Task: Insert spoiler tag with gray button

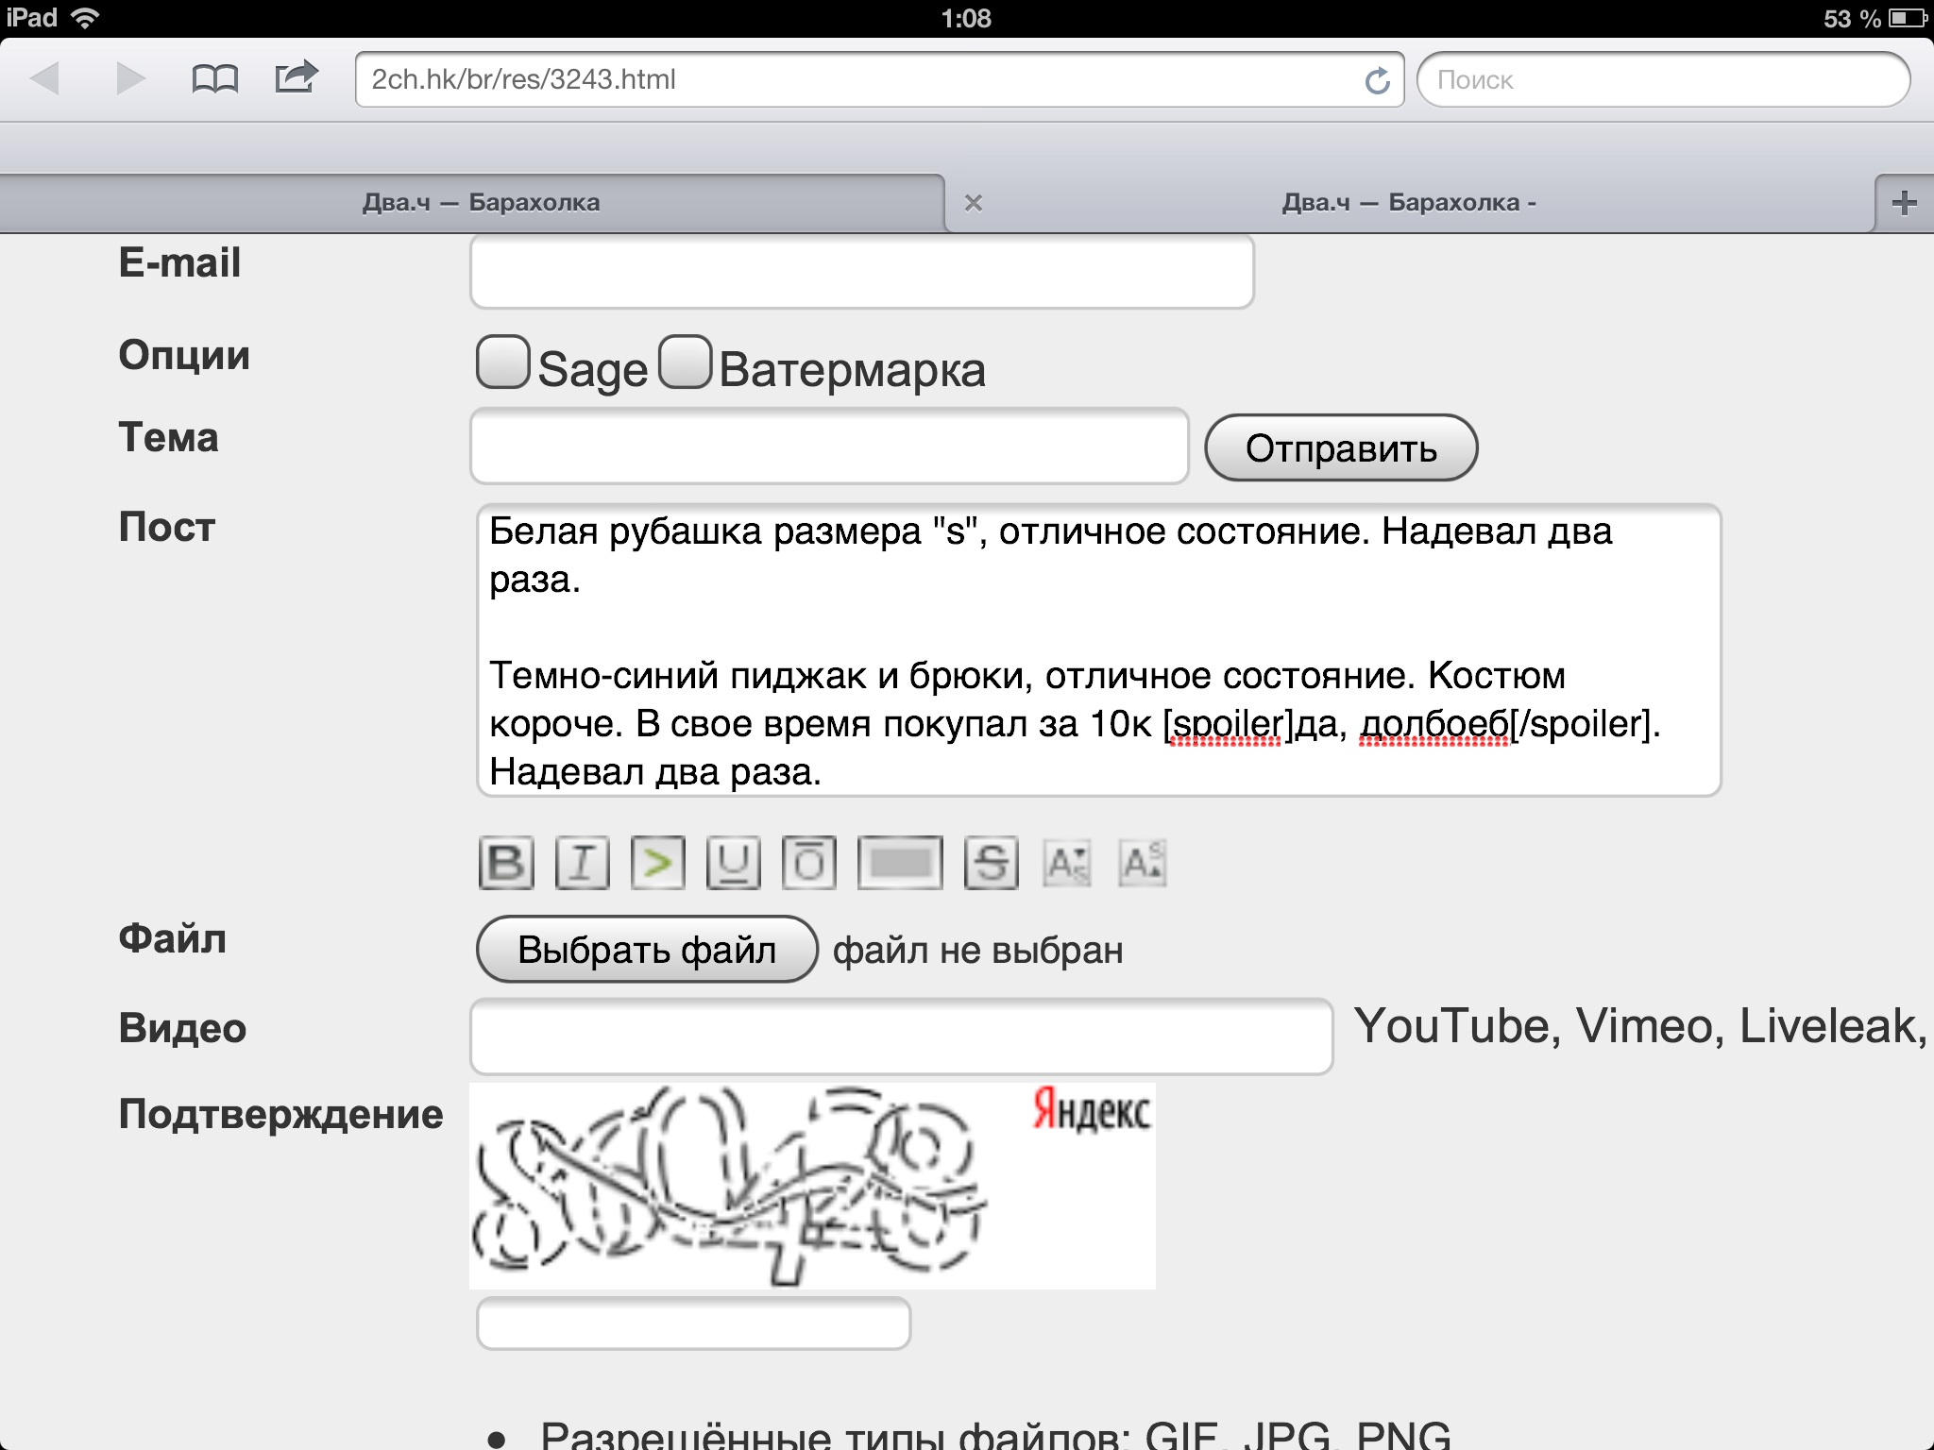Action: (899, 863)
